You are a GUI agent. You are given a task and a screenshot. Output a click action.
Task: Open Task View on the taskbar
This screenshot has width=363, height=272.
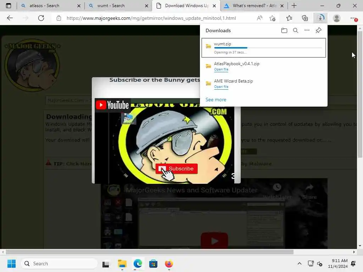point(106,263)
